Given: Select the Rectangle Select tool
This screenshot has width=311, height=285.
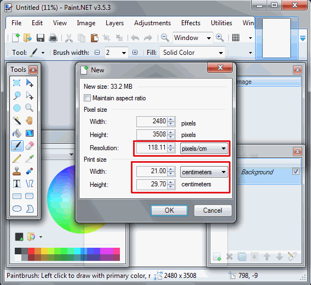Looking at the screenshot, I should (16, 83).
